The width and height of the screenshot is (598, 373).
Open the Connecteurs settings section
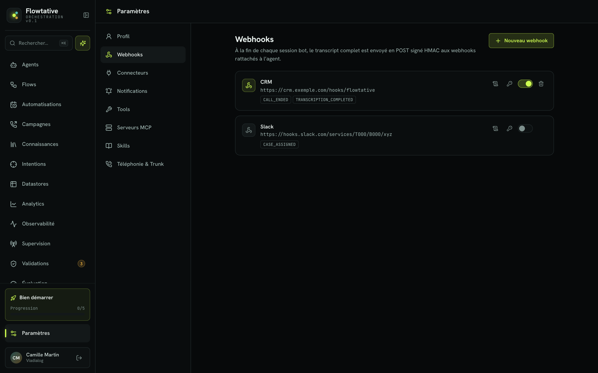click(x=143, y=73)
